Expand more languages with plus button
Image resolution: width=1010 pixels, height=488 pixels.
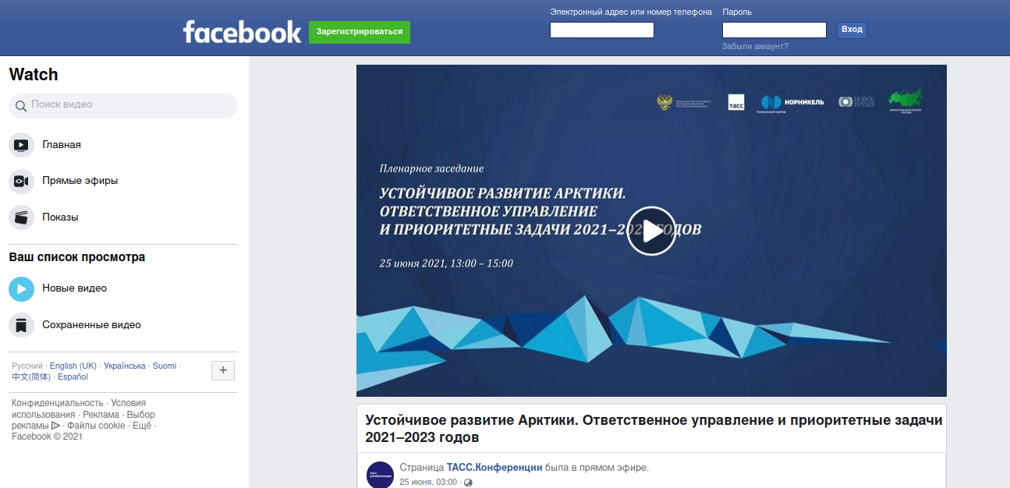click(223, 370)
